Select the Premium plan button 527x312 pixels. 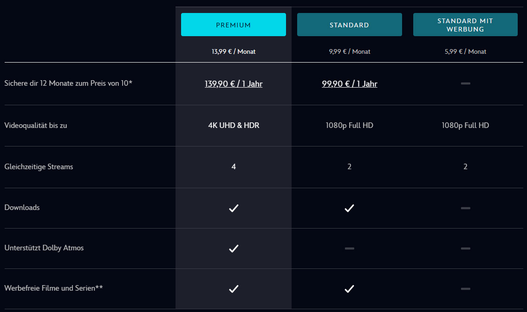(233, 25)
